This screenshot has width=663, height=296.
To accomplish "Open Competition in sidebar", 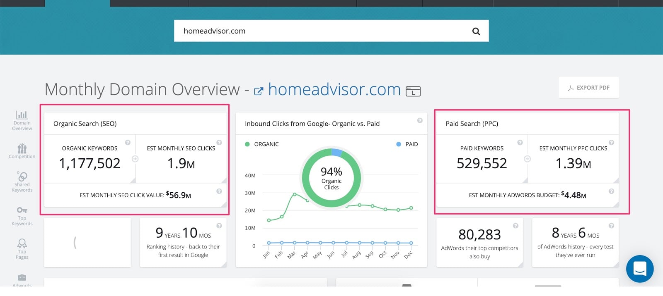I will point(22,151).
